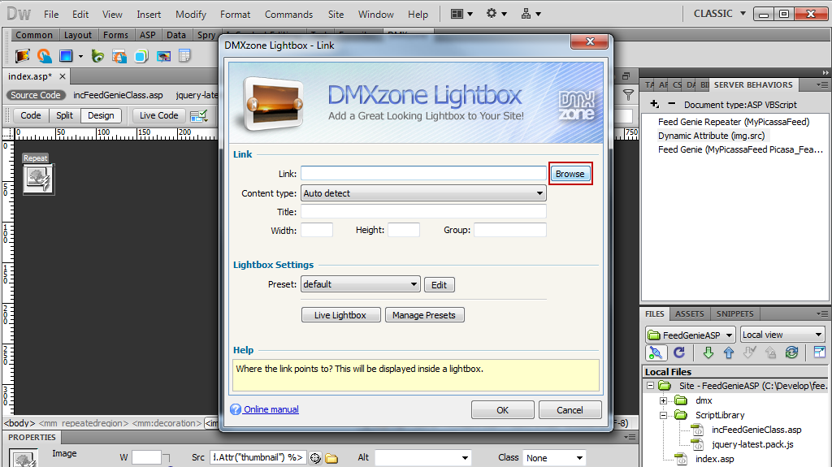Click the Inspect mode icon beside Live Code
The height and width of the screenshot is (467, 832).
pos(198,115)
